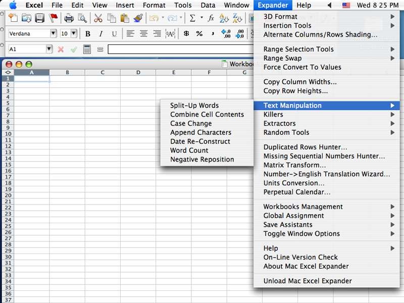Open the font size 10 dropdown
The image size is (404, 303).
(74, 33)
